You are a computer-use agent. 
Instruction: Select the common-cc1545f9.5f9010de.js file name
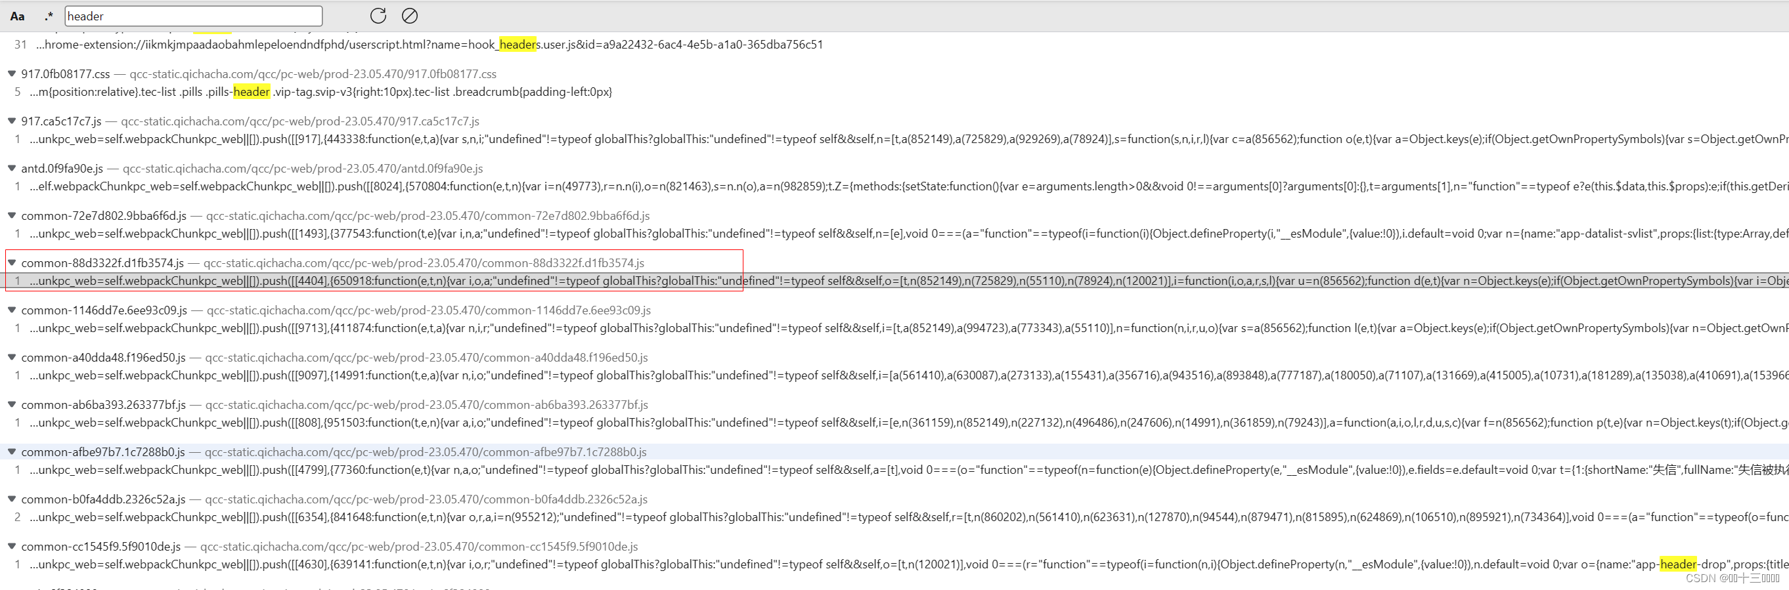pos(100,545)
